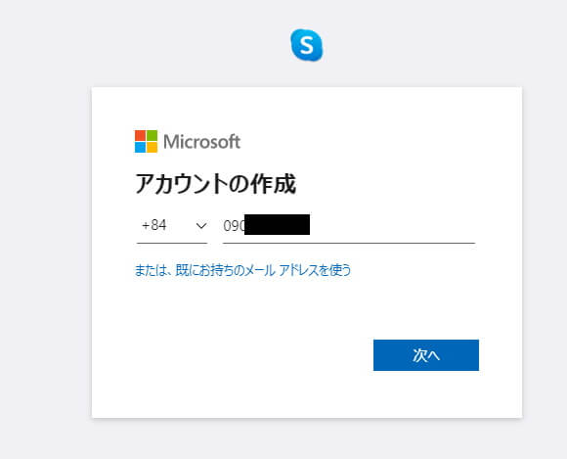Click the Microsoft four-square logo
This screenshot has width=567, height=459.
point(146,142)
